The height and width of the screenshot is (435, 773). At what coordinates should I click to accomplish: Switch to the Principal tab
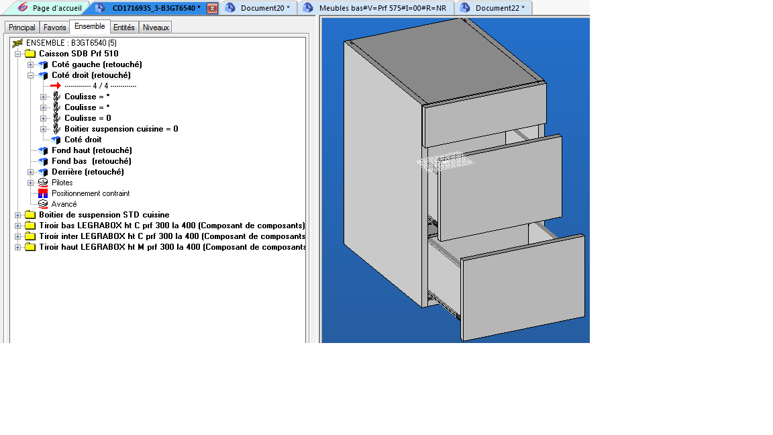point(21,28)
